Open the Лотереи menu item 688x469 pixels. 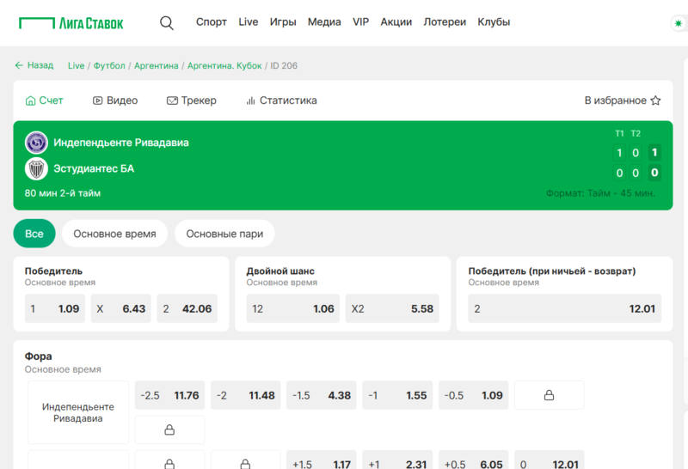click(445, 22)
